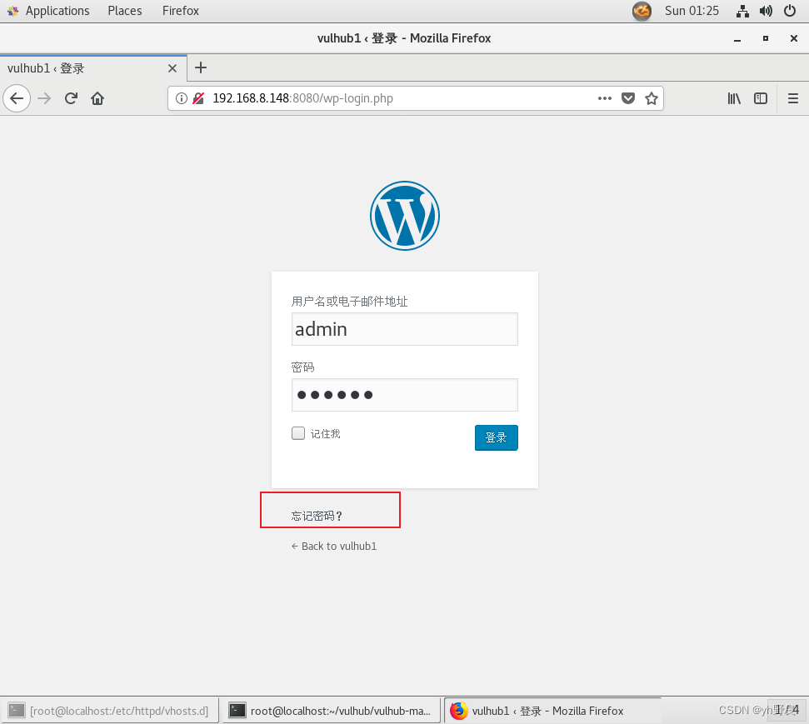Click the 登录 login button
The image size is (809, 724).
[x=496, y=437]
